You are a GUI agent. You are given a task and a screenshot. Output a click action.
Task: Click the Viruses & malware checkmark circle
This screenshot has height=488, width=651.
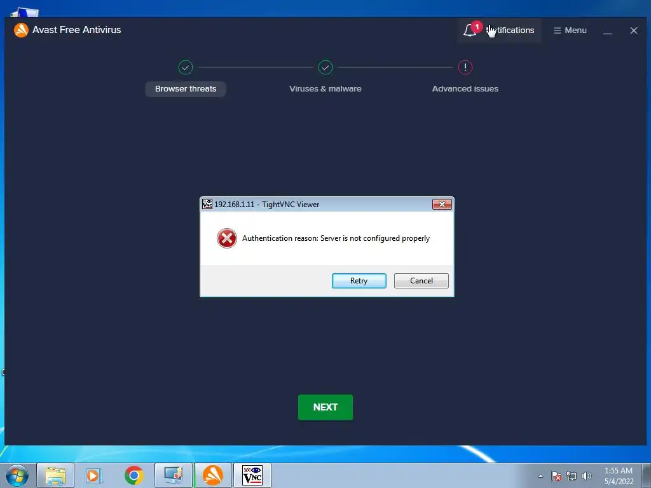pyautogui.click(x=325, y=67)
